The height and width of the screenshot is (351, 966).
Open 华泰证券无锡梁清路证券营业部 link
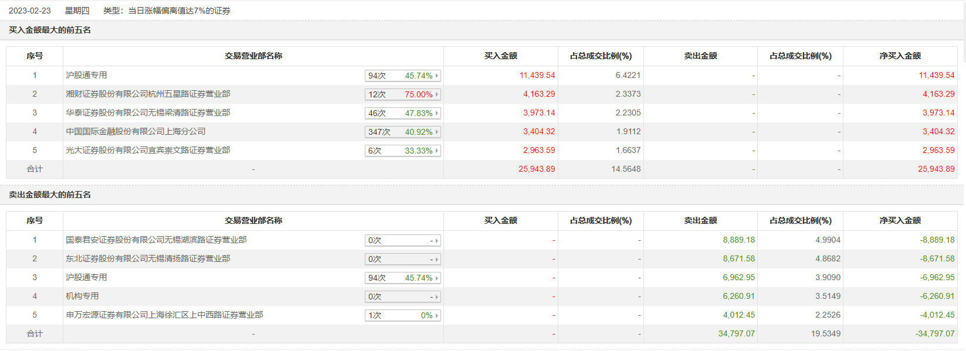pyautogui.click(x=148, y=113)
